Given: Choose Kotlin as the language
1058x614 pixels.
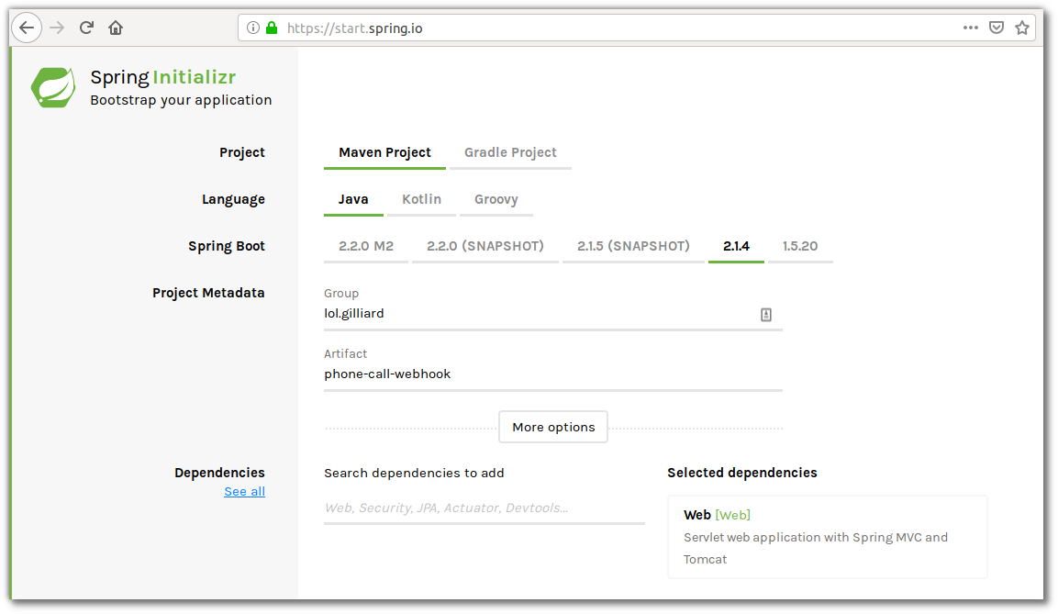Looking at the screenshot, I should click(421, 199).
